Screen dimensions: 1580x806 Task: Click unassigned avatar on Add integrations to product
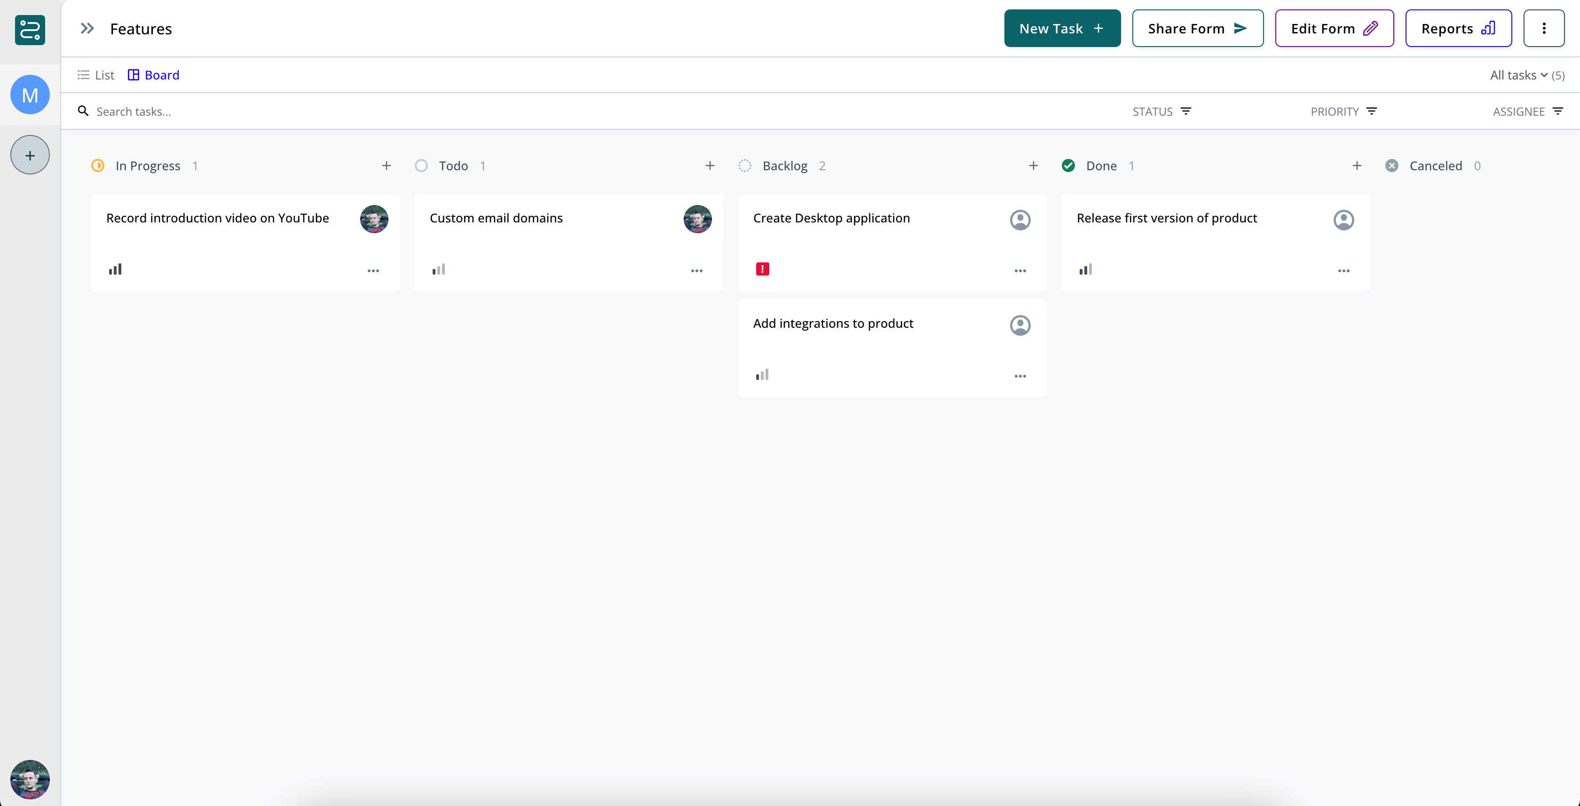1019,325
